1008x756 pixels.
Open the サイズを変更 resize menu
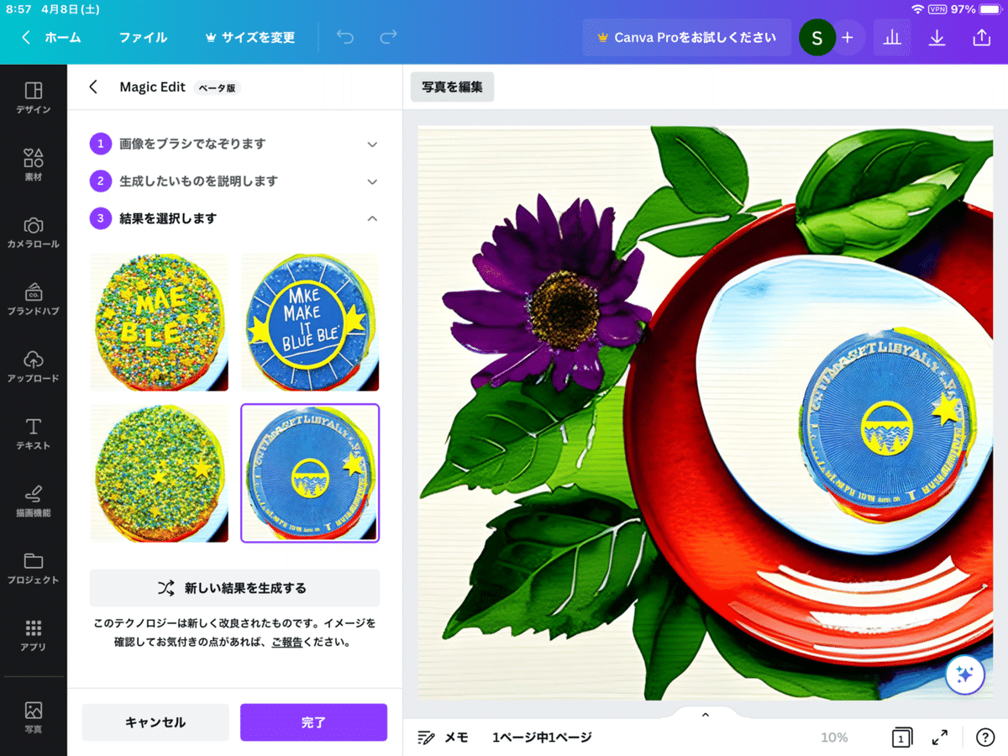coord(250,38)
